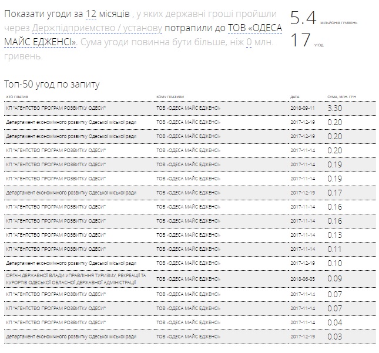Select the 0.09 sum value
This screenshot has height=353, width=379.
(335, 279)
